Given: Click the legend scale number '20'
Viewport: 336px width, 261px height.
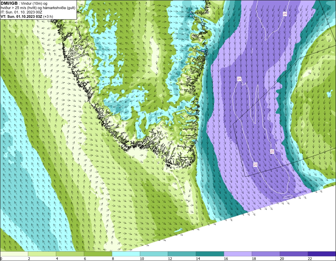Looking at the screenshot, I should 282,259.
